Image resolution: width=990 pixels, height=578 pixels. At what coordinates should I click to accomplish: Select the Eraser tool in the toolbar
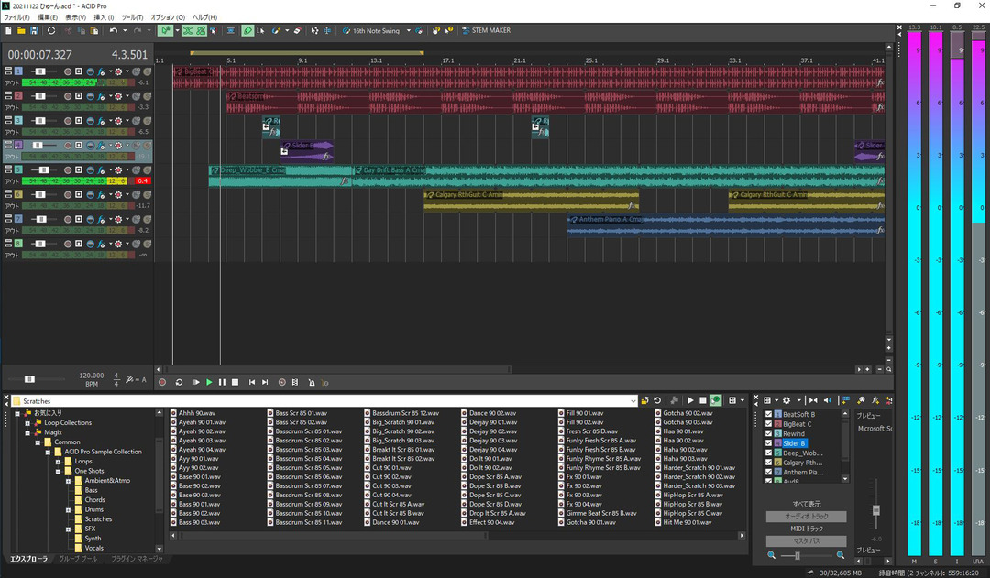(297, 30)
